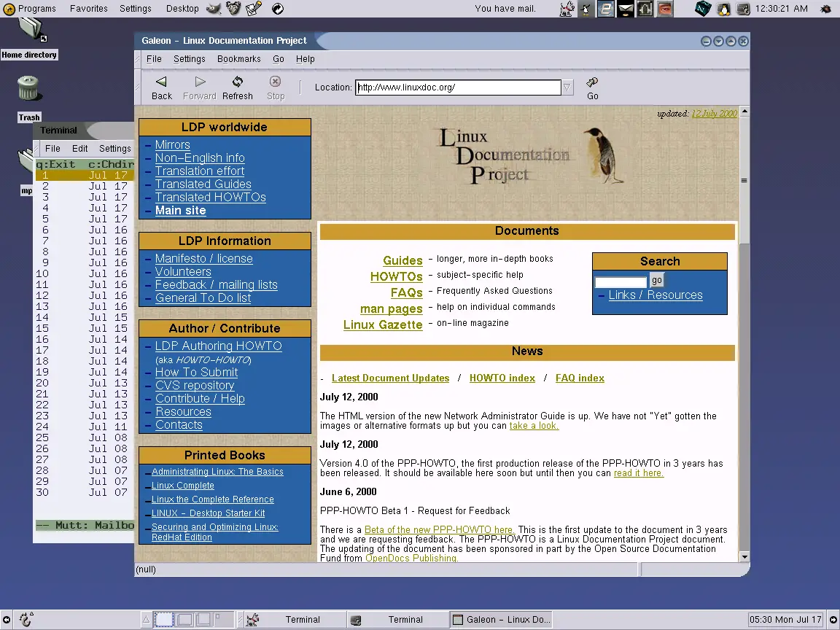Click the Back navigation button

[x=161, y=87]
